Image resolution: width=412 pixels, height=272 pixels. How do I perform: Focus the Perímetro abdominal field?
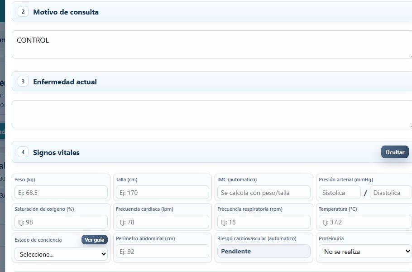[x=163, y=252]
